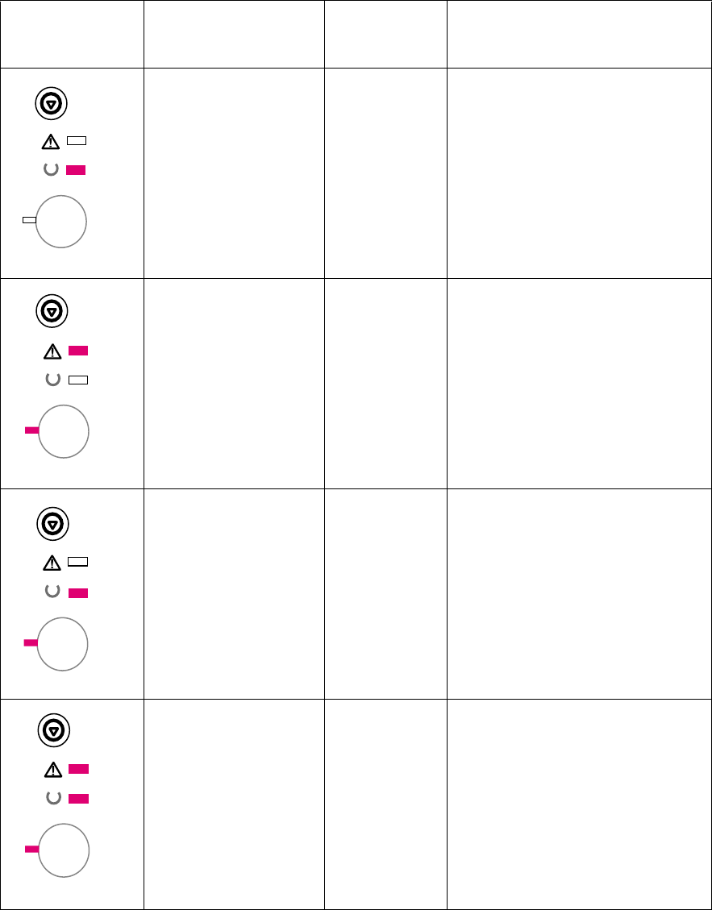Click the lit magenta ready light in first row
Viewport: 712px width, 910px height.
76,170
